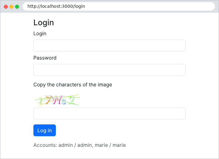Click the 'Login' field label above the first input
The width and height of the screenshot is (219, 159).
click(x=40, y=34)
